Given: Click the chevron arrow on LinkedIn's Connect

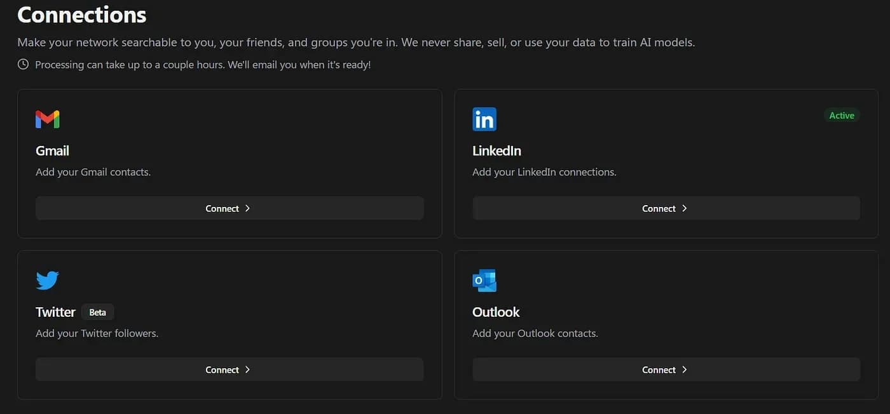Looking at the screenshot, I should [685, 208].
